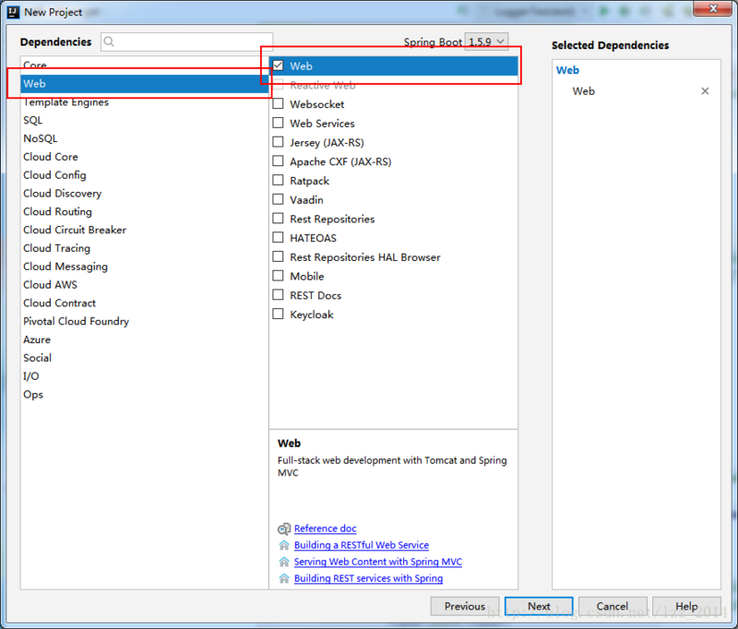Open the Cloud Config category
Viewport: 738px width, 629px height.
click(x=144, y=175)
